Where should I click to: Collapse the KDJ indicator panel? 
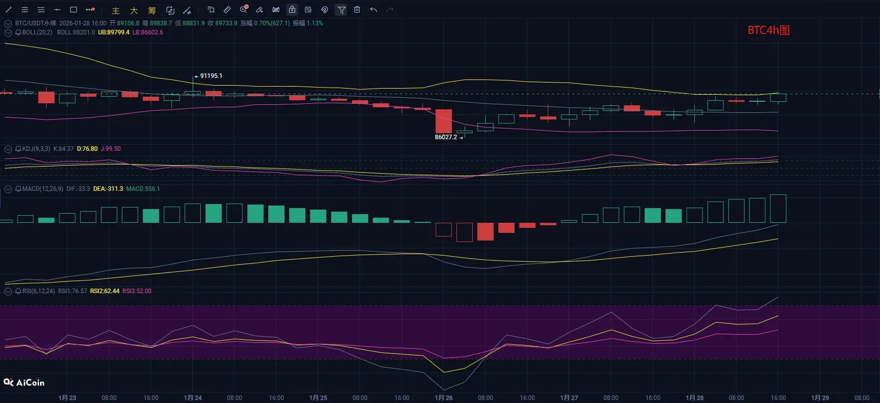pos(8,149)
